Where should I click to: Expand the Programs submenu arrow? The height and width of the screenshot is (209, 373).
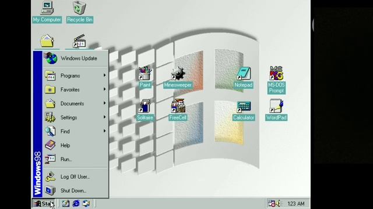pos(104,75)
